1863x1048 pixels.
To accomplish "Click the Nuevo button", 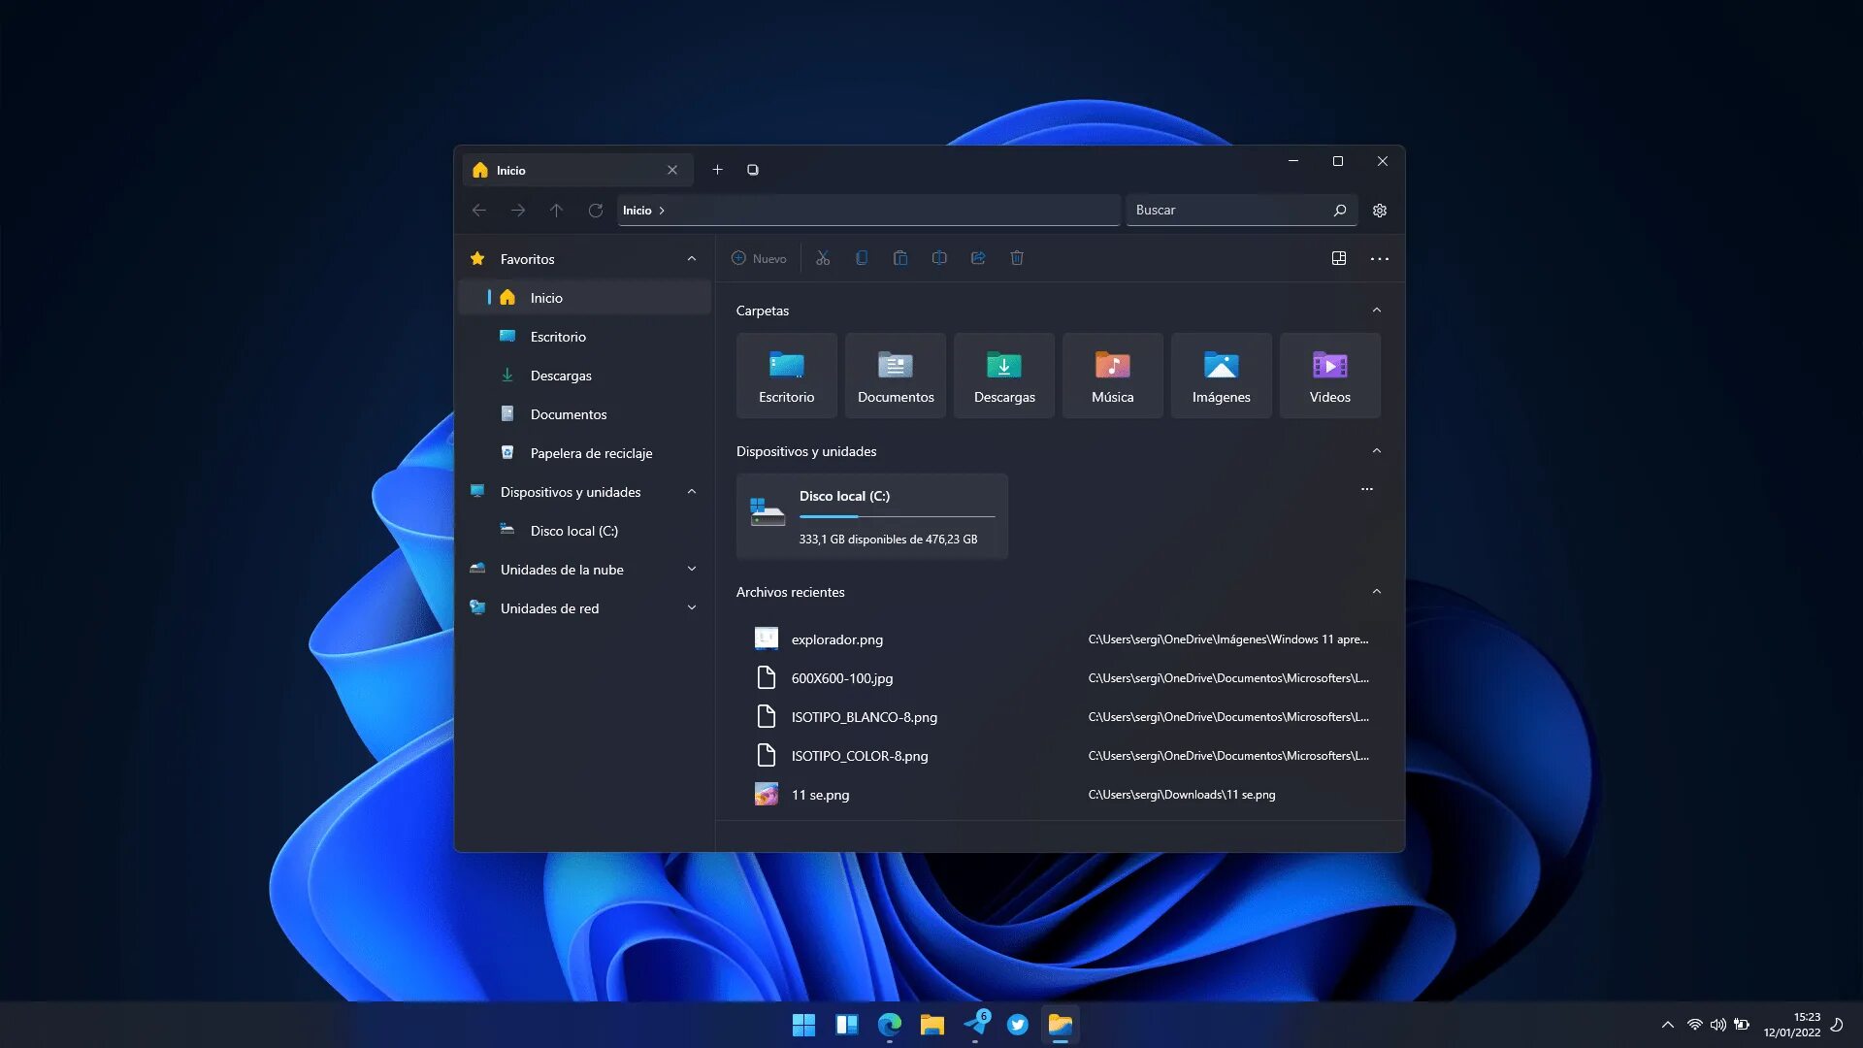I will (x=759, y=258).
